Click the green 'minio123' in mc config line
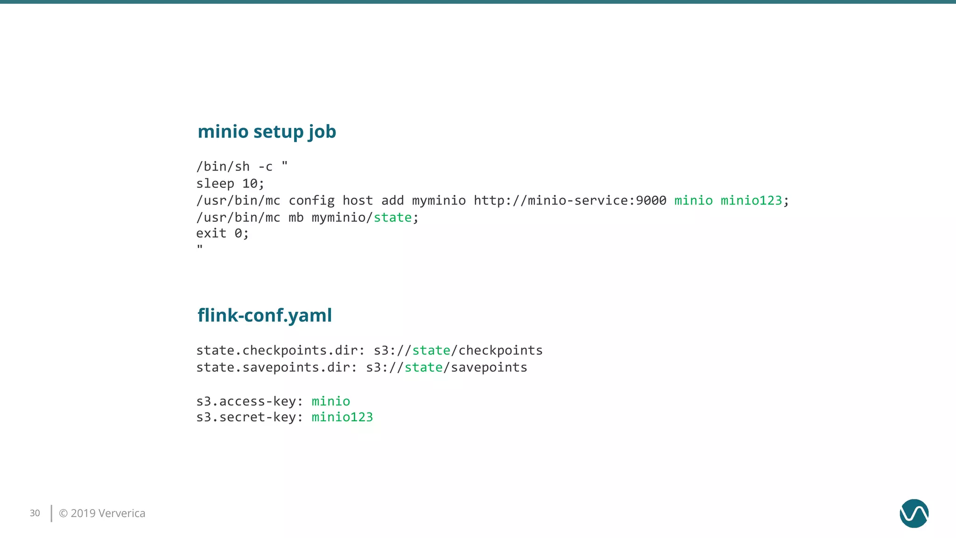This screenshot has width=956, height=538. point(751,200)
